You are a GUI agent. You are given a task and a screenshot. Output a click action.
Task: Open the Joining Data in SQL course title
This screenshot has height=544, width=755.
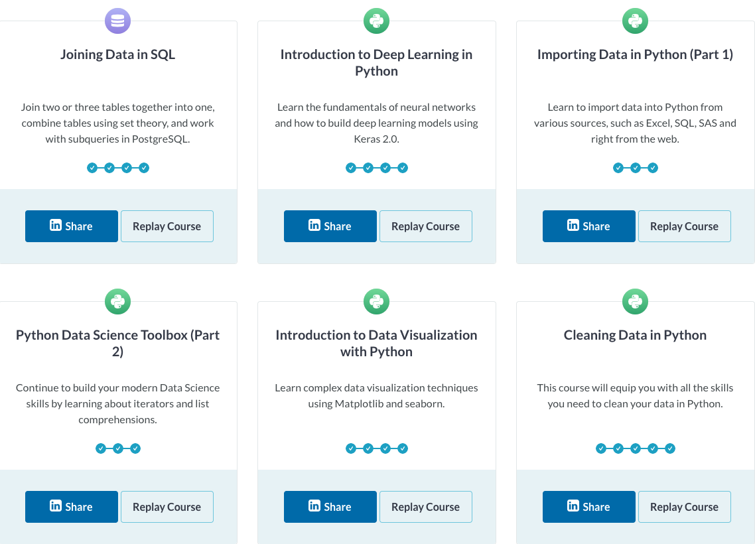point(117,54)
